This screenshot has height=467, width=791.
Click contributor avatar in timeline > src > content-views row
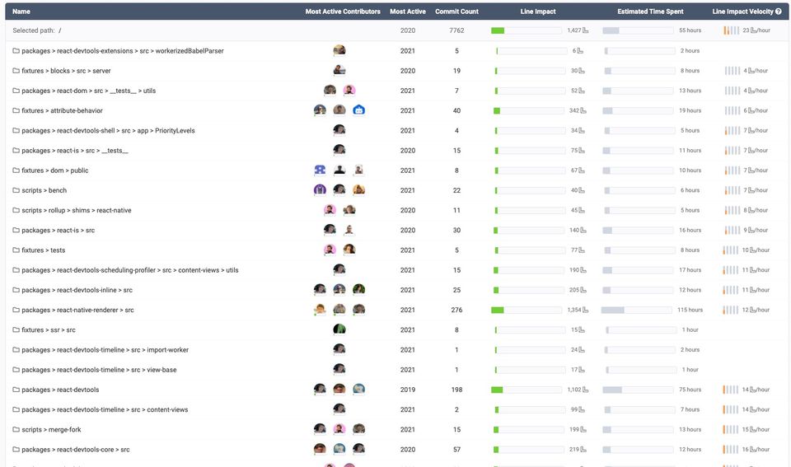(339, 409)
